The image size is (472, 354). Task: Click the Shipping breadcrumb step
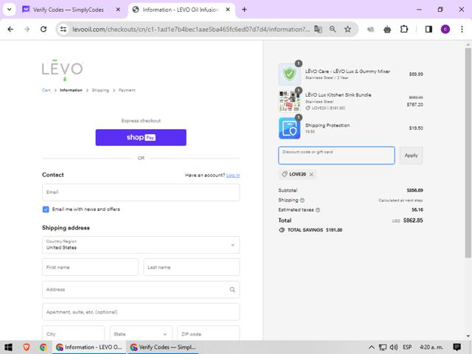[100, 90]
